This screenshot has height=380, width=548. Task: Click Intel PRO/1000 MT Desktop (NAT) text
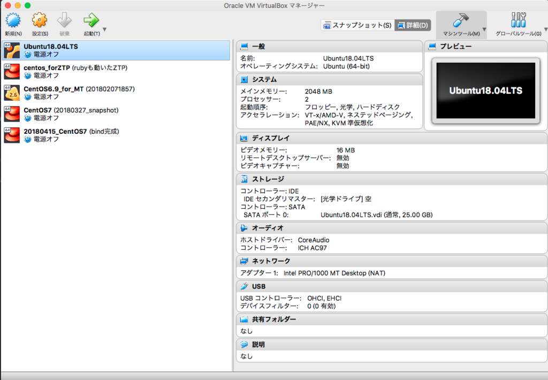pyautogui.click(x=334, y=273)
